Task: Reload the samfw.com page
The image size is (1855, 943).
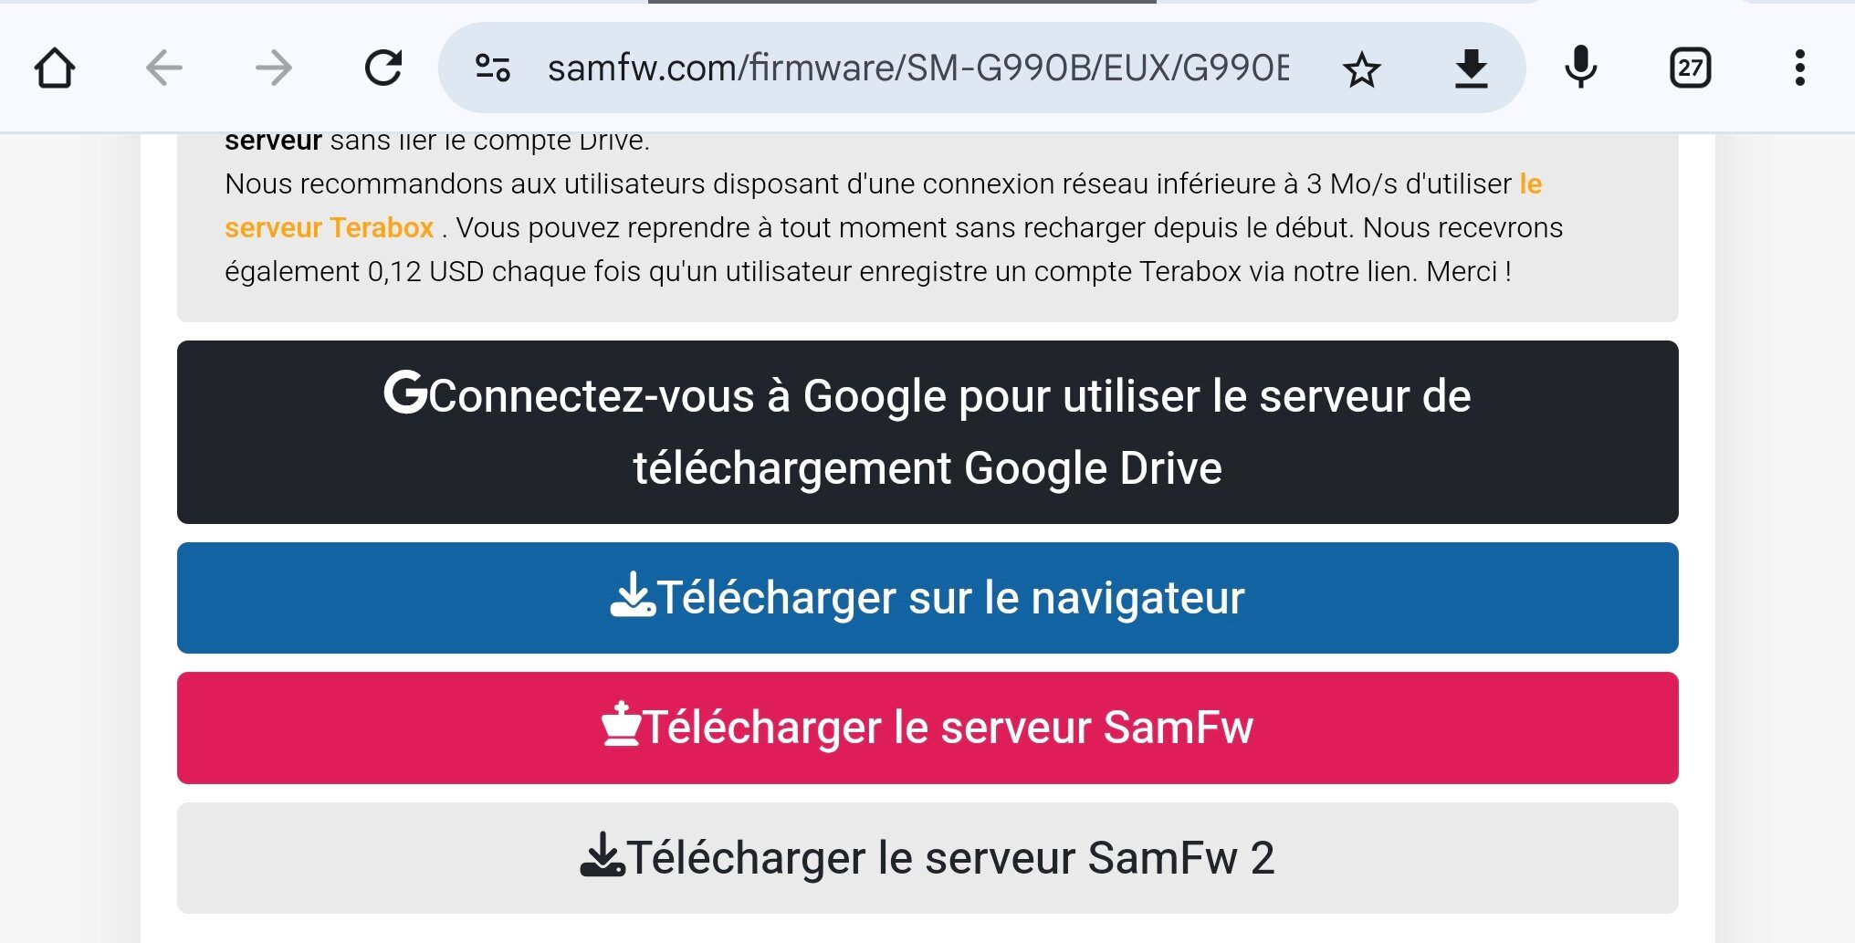Action: [x=383, y=68]
